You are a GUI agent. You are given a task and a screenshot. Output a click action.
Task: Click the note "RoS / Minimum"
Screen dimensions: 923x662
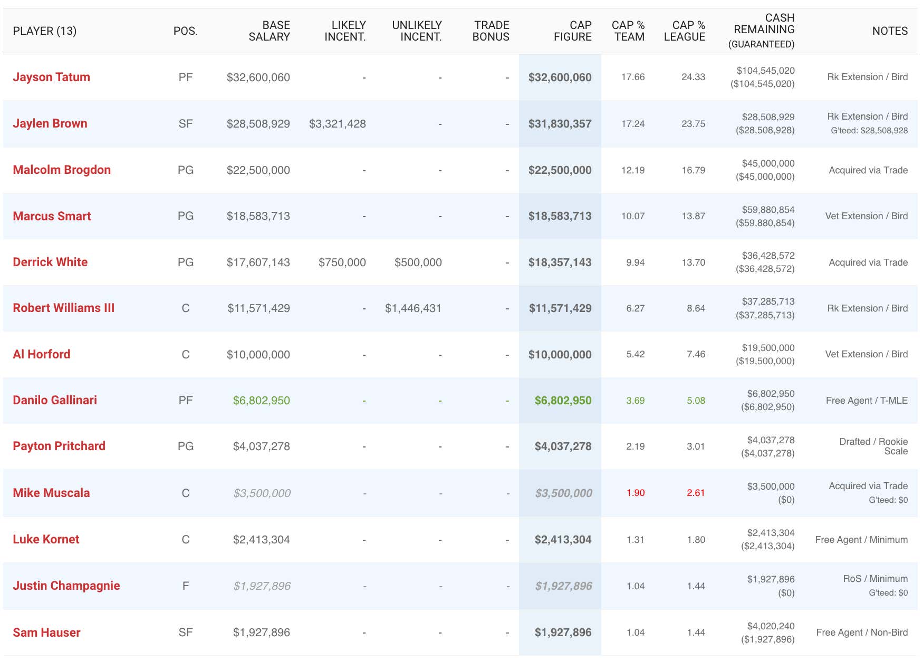(876, 579)
